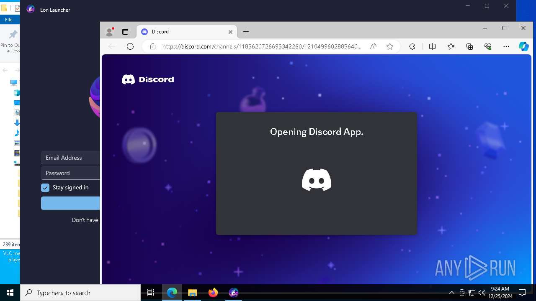
Task: Show hidden system tray icons
Action: (x=451, y=293)
